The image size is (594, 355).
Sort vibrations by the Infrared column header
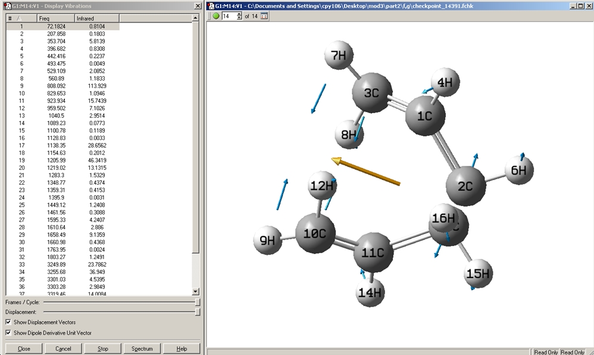coord(97,18)
